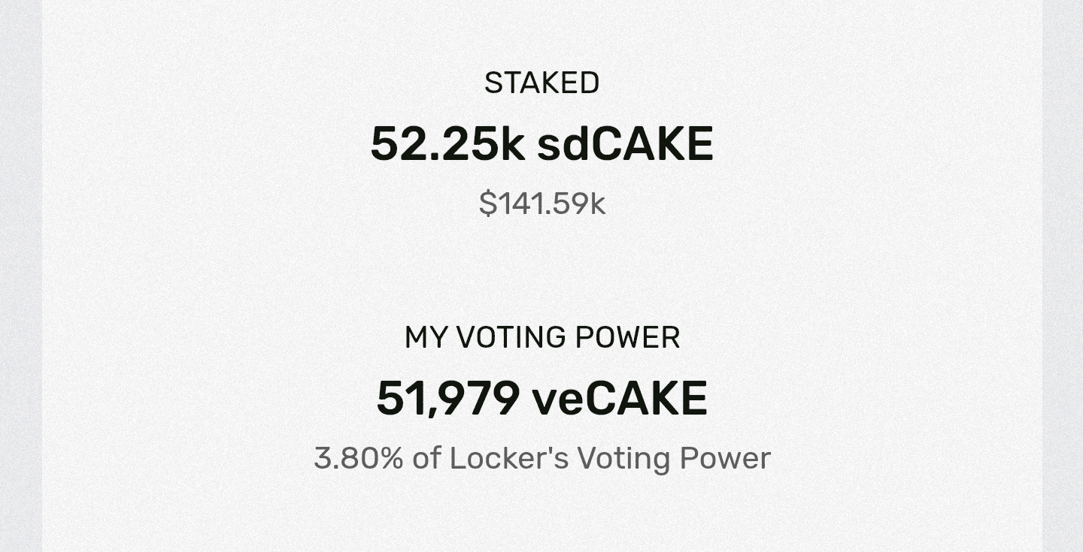Click the STAKED label
The image size is (1083, 552).
coord(541,83)
